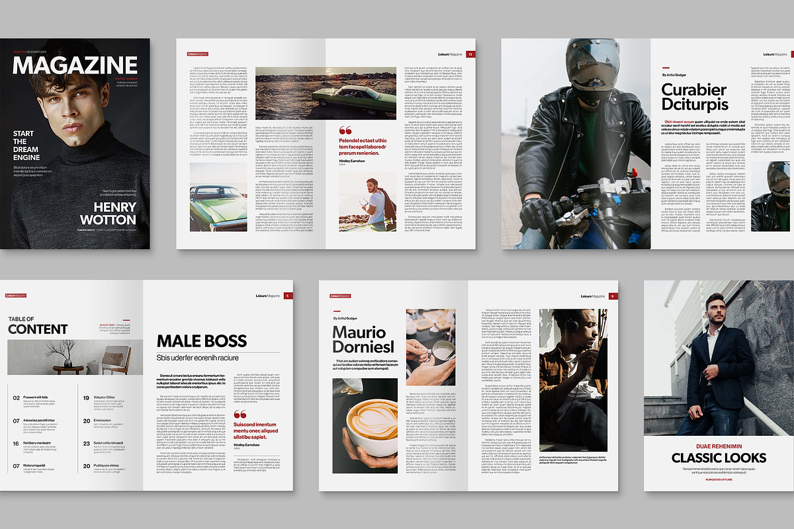This screenshot has height=529, width=794.
Task: Click the Pelendel ectaet uthic red pull quote
Action: [362, 147]
